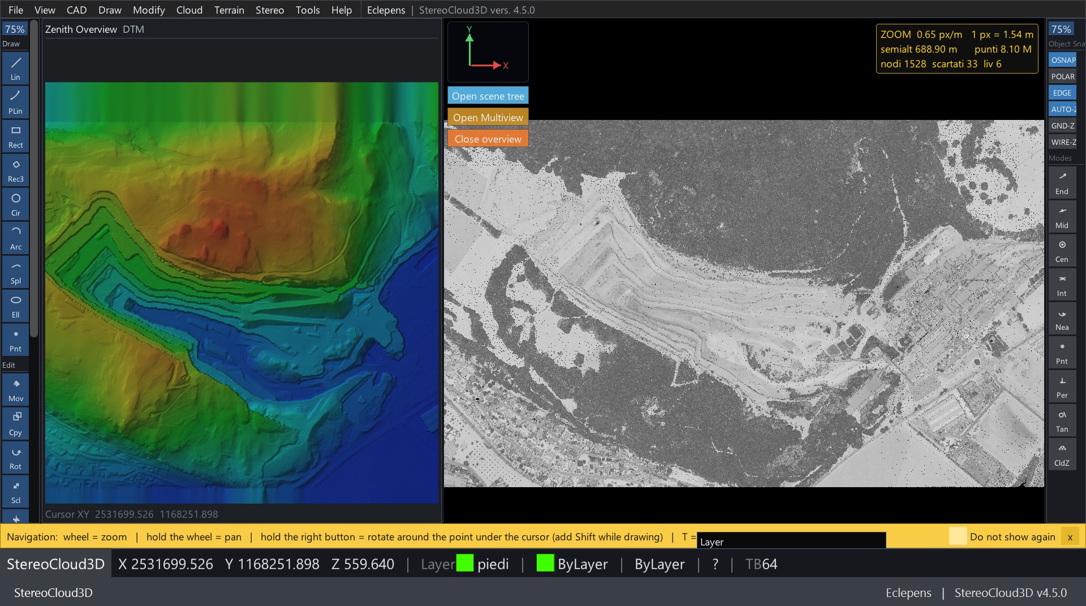The height and width of the screenshot is (606, 1086).
Task: Toggle the WIRE-Z button
Action: coord(1062,142)
